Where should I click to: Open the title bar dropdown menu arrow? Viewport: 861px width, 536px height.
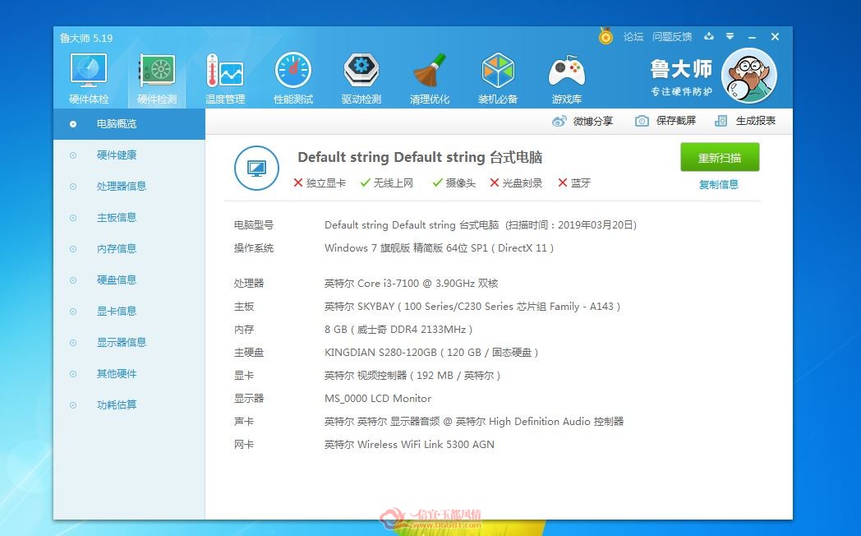[x=730, y=36]
